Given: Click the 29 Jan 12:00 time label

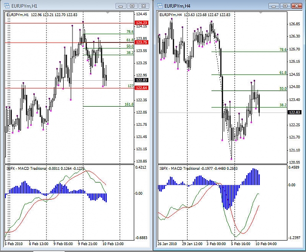Looking at the screenshot, I should (192, 244).
